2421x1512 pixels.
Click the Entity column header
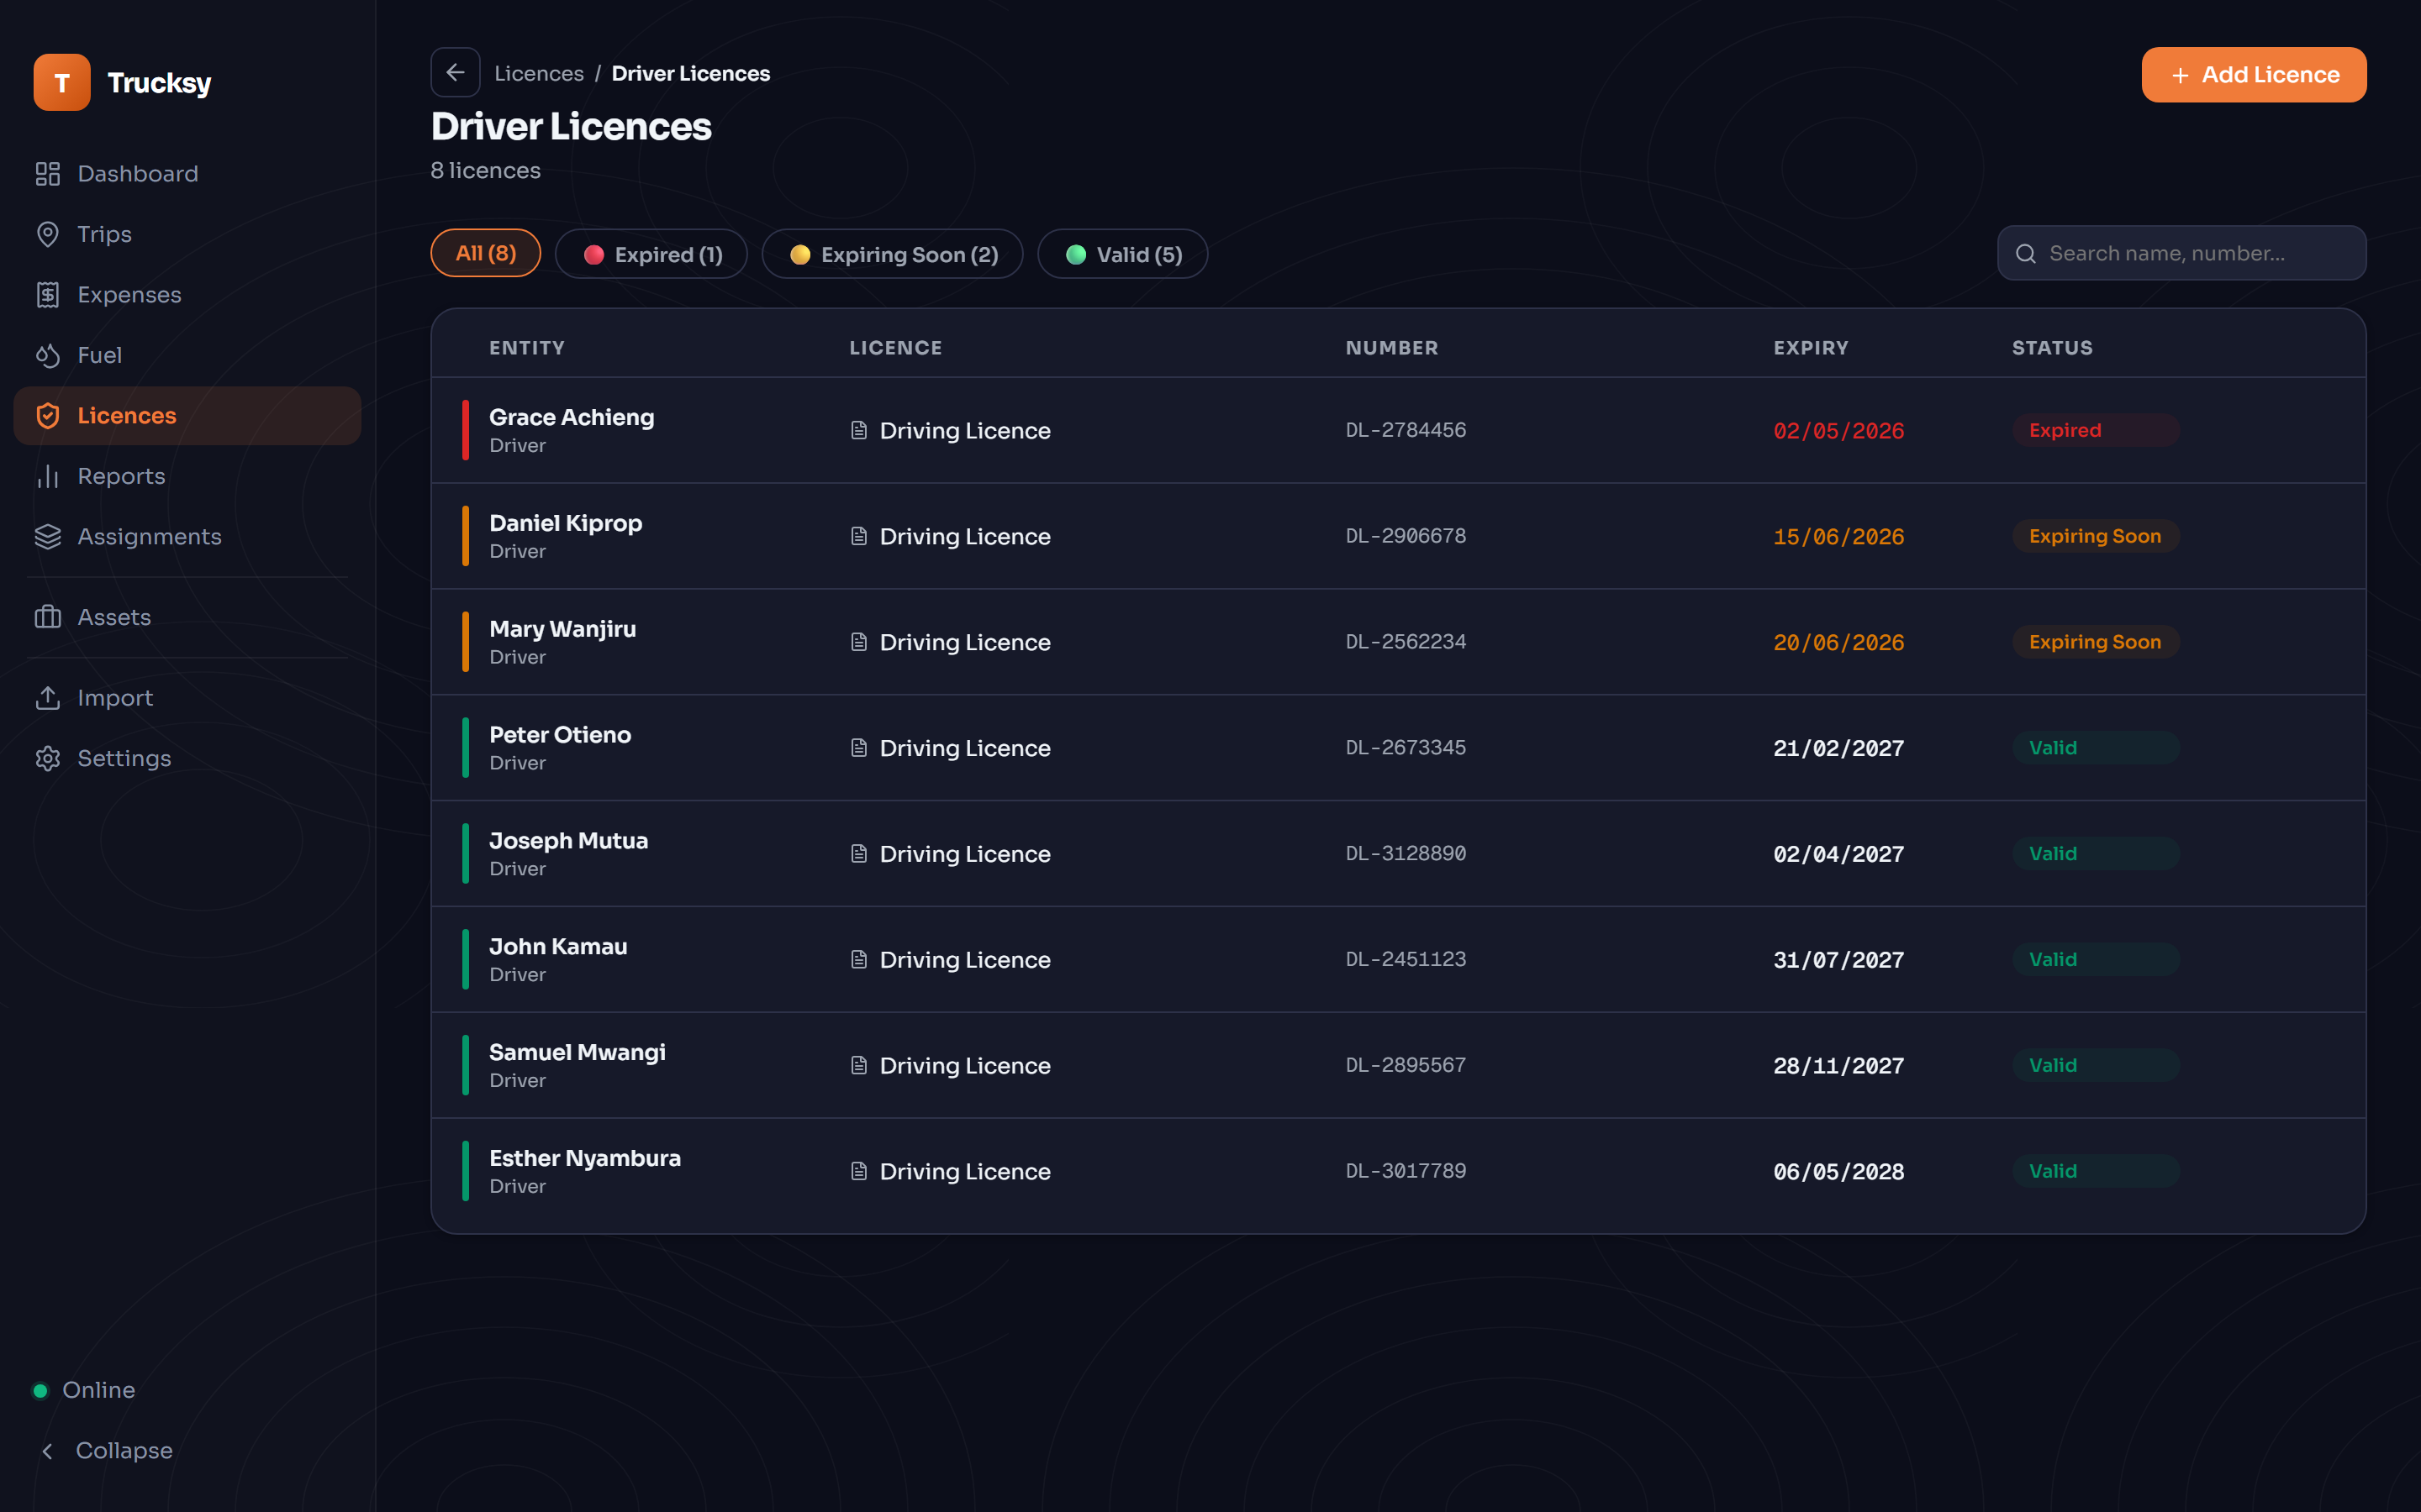[527, 348]
